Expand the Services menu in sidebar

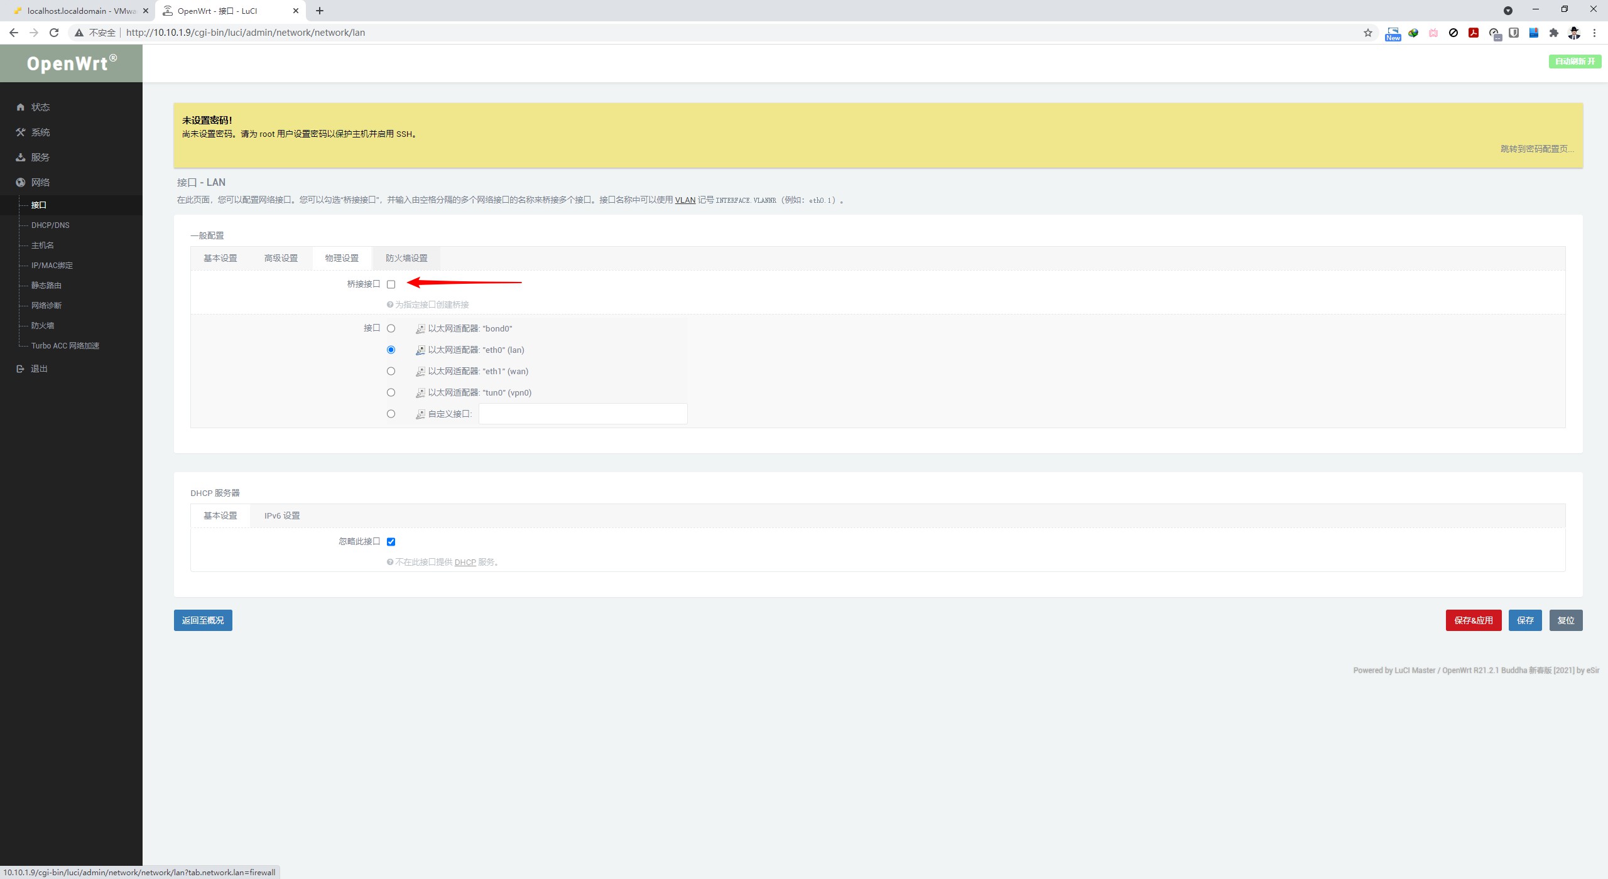(x=40, y=158)
